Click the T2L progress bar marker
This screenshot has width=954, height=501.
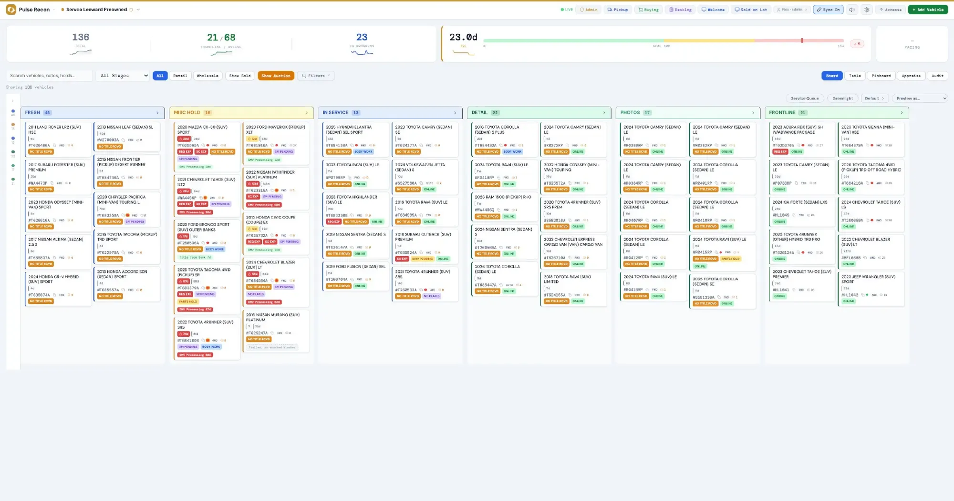pos(802,40)
